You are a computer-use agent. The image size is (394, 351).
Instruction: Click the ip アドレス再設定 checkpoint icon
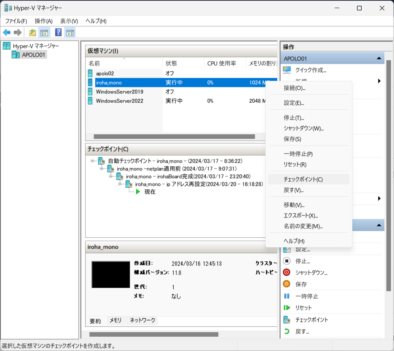coord(129,184)
